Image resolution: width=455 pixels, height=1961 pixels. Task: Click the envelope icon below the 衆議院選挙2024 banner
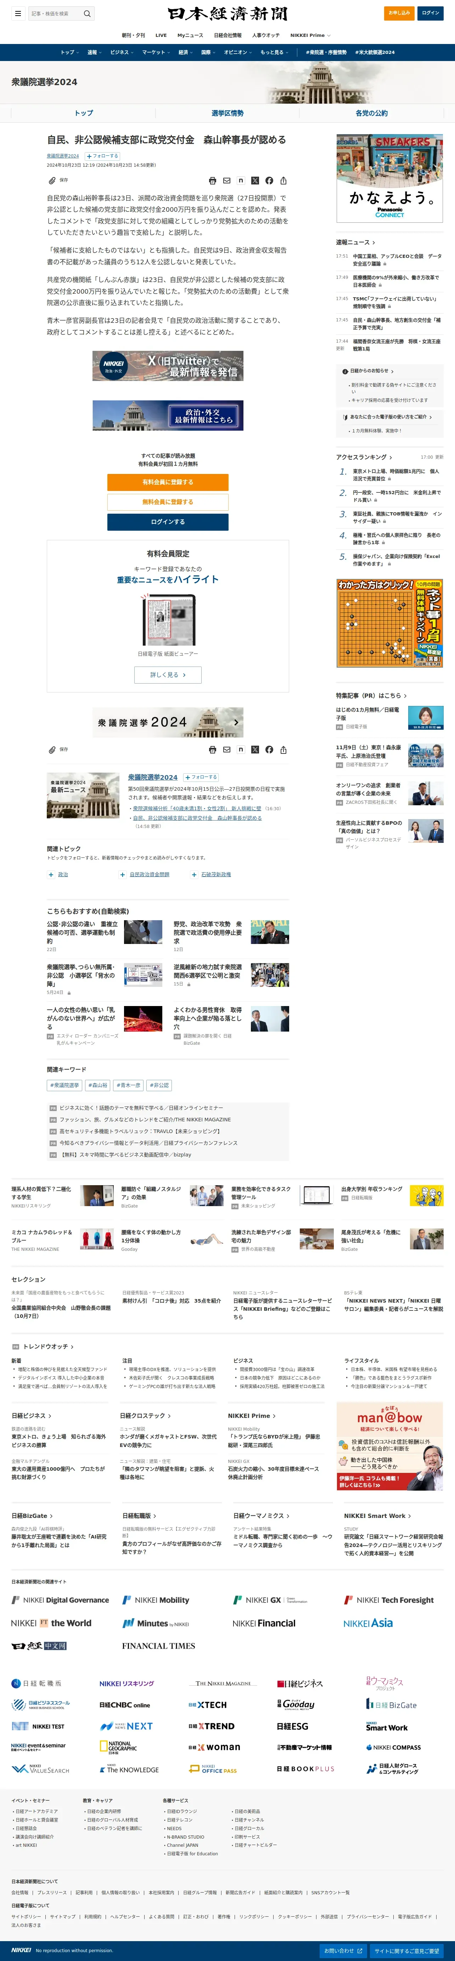(227, 750)
